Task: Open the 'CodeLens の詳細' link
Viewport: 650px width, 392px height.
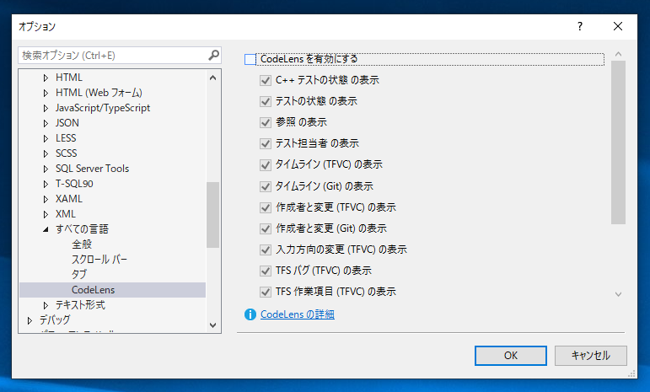Action: [x=298, y=314]
